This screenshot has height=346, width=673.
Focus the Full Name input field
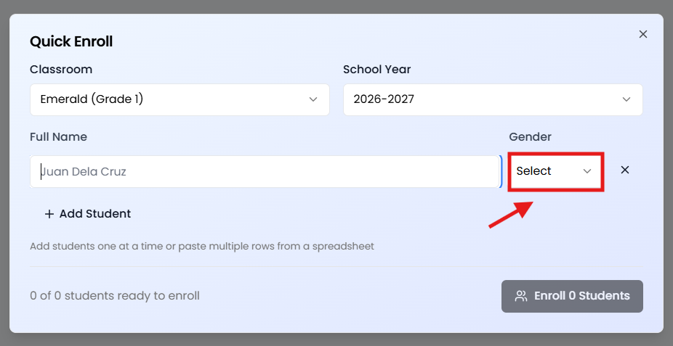coord(265,172)
